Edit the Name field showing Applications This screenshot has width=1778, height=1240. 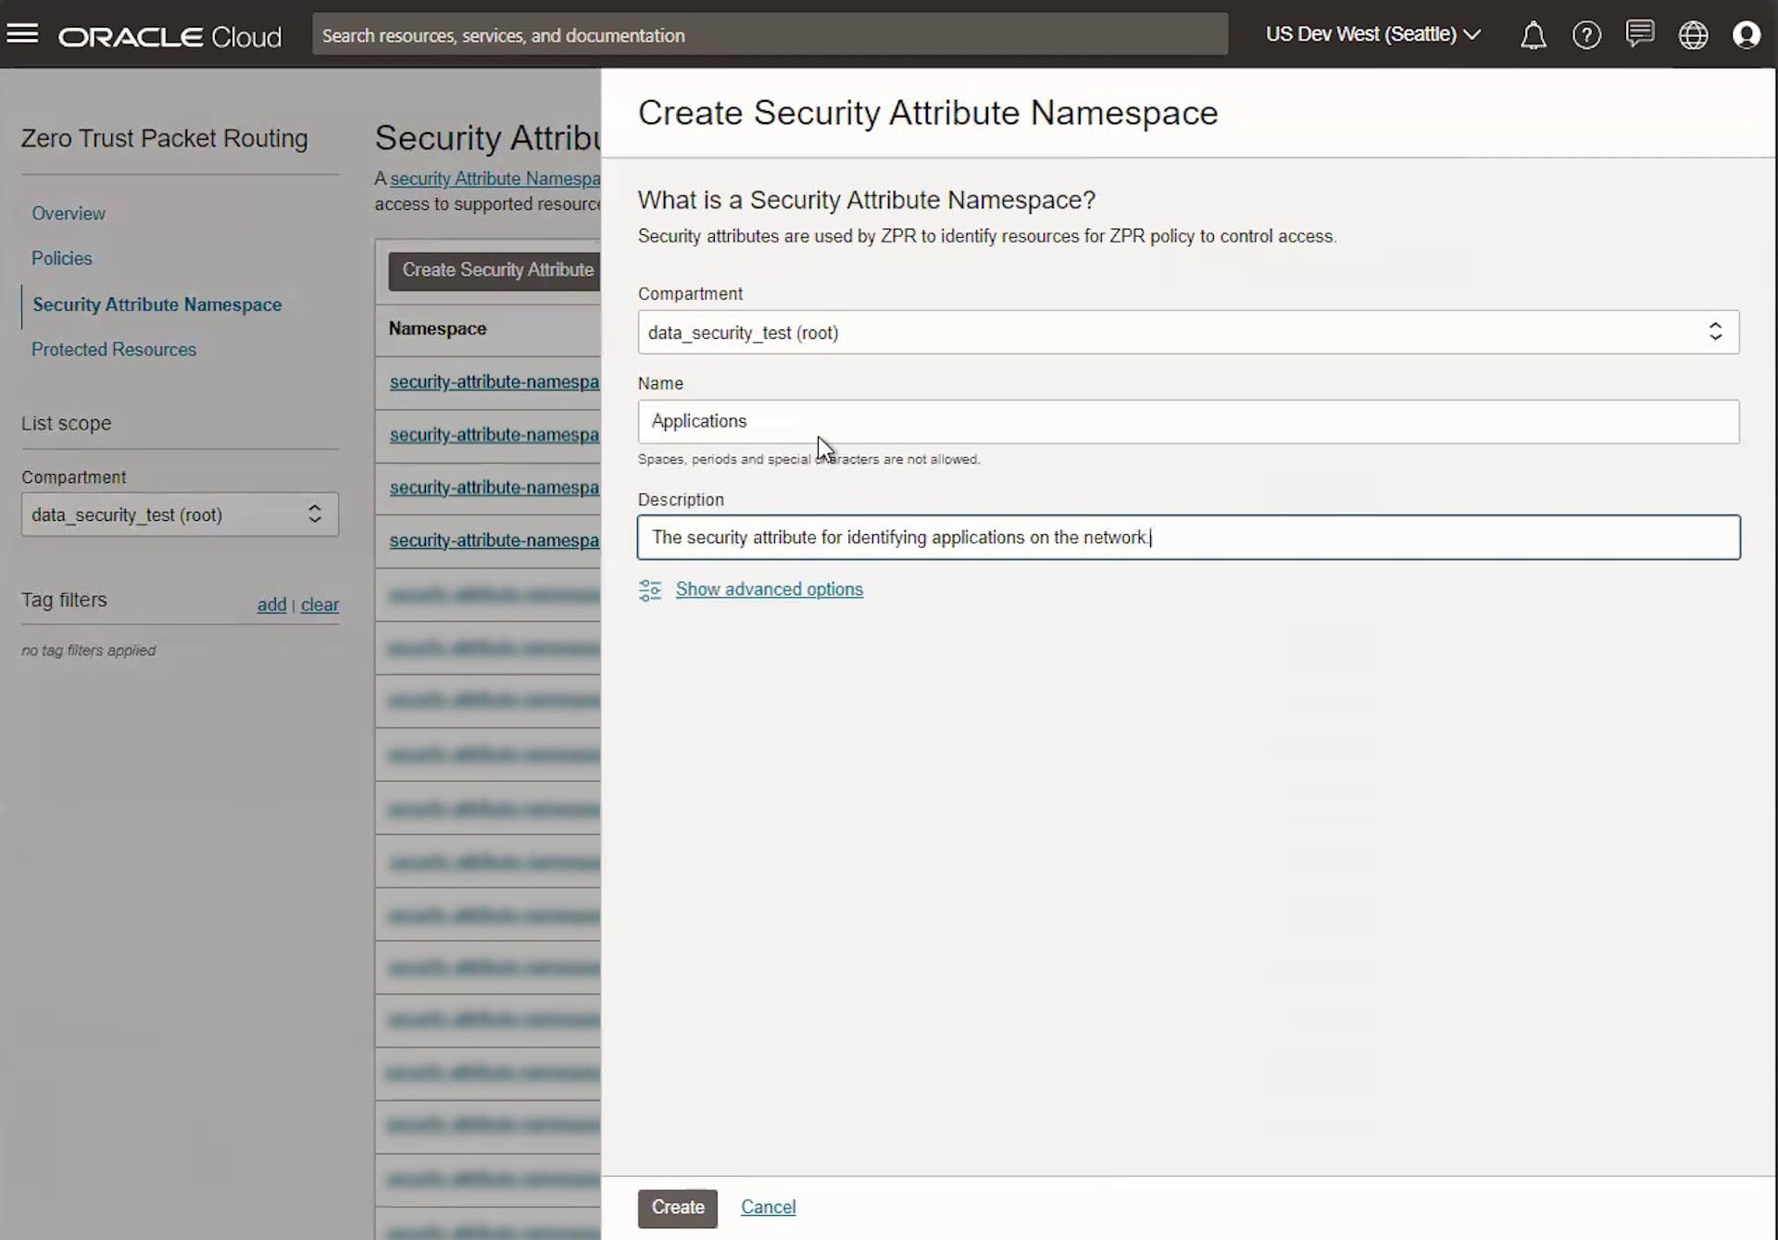pos(1188,422)
